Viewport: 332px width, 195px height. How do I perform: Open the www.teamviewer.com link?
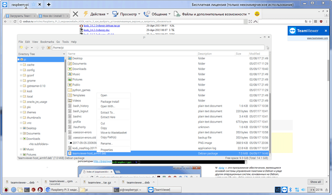[x=315, y=38]
